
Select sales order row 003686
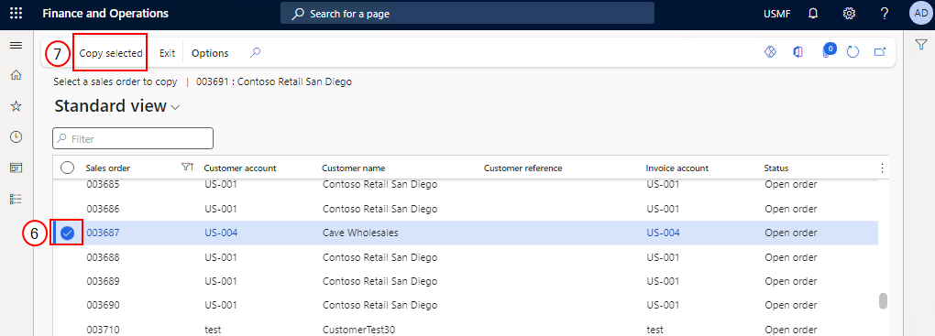(465, 209)
